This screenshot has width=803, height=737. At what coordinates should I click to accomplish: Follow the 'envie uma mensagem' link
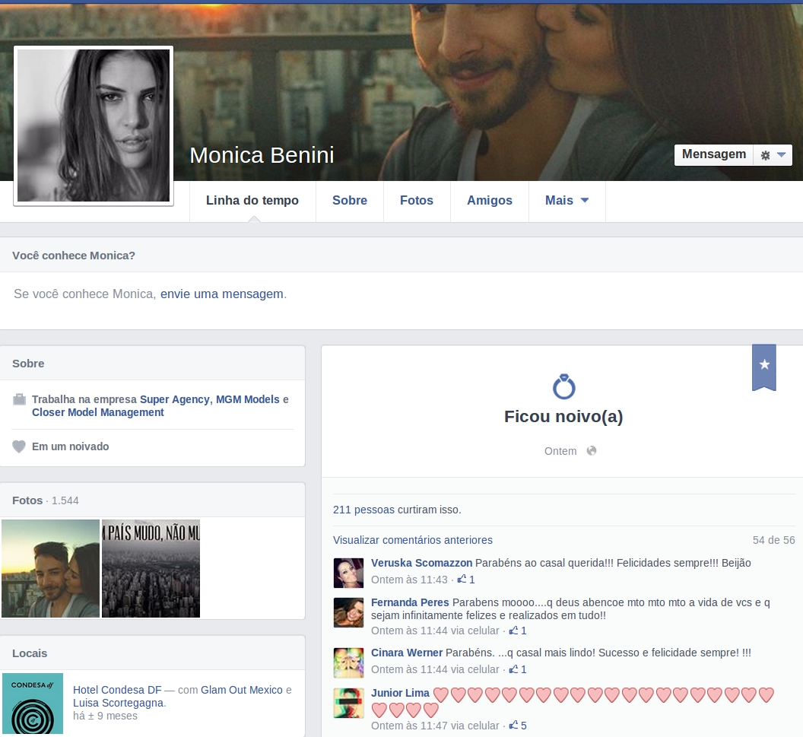pyautogui.click(x=221, y=294)
